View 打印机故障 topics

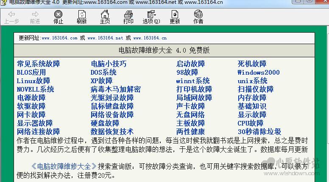[194, 89]
